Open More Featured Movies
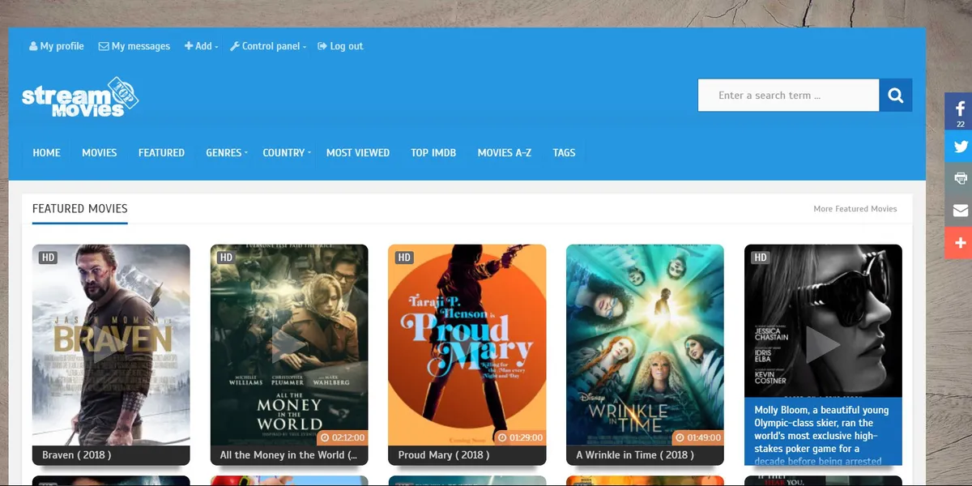This screenshot has height=486, width=972. coord(855,208)
